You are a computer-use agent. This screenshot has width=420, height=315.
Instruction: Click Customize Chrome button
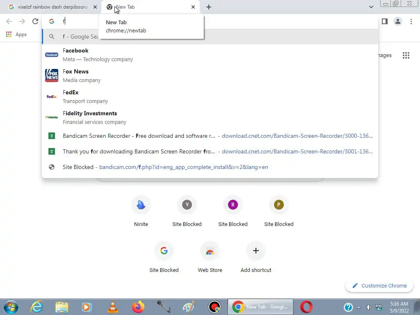tap(379, 285)
